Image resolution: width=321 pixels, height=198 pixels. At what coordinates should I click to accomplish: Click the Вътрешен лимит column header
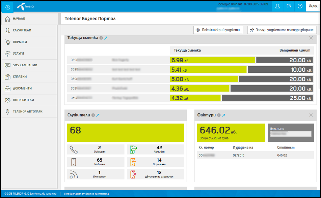[295, 50]
